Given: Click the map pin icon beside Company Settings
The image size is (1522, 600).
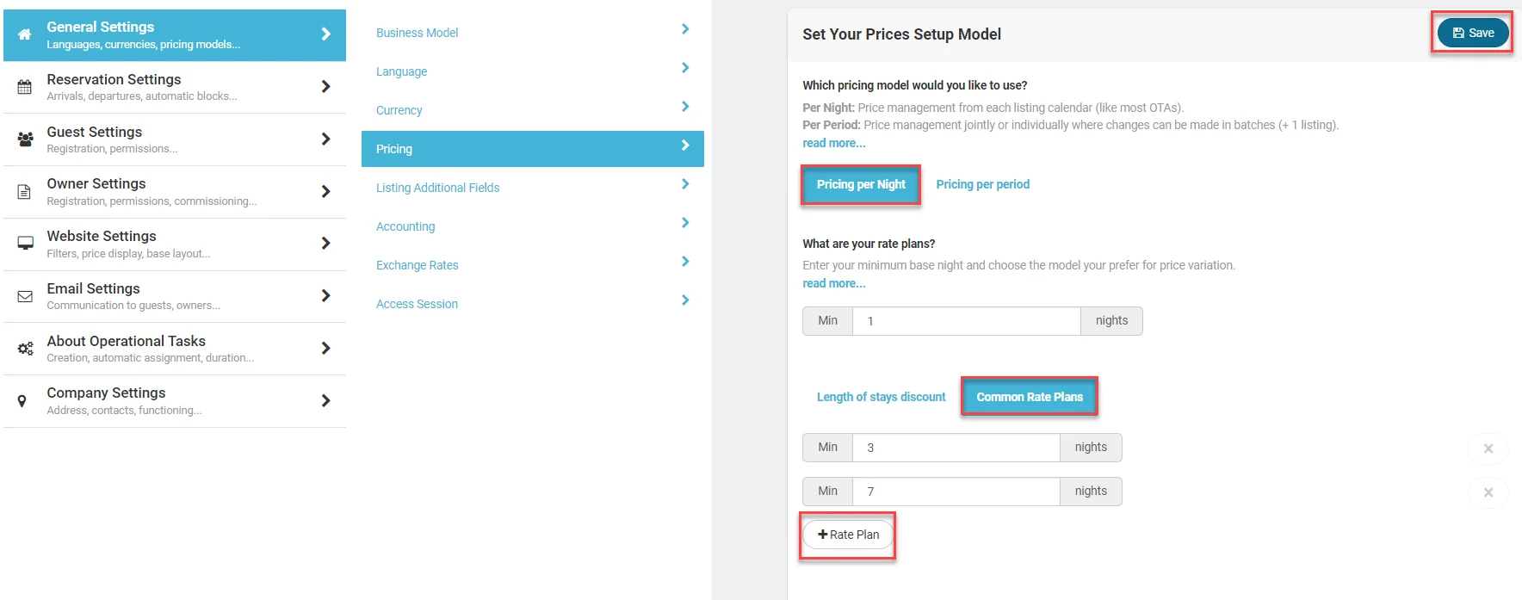Looking at the screenshot, I should pyautogui.click(x=22, y=401).
